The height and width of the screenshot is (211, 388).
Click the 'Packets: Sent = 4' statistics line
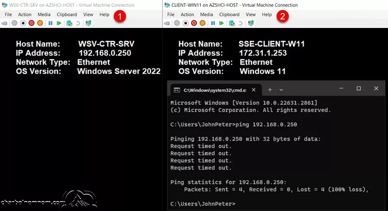coord(276,189)
